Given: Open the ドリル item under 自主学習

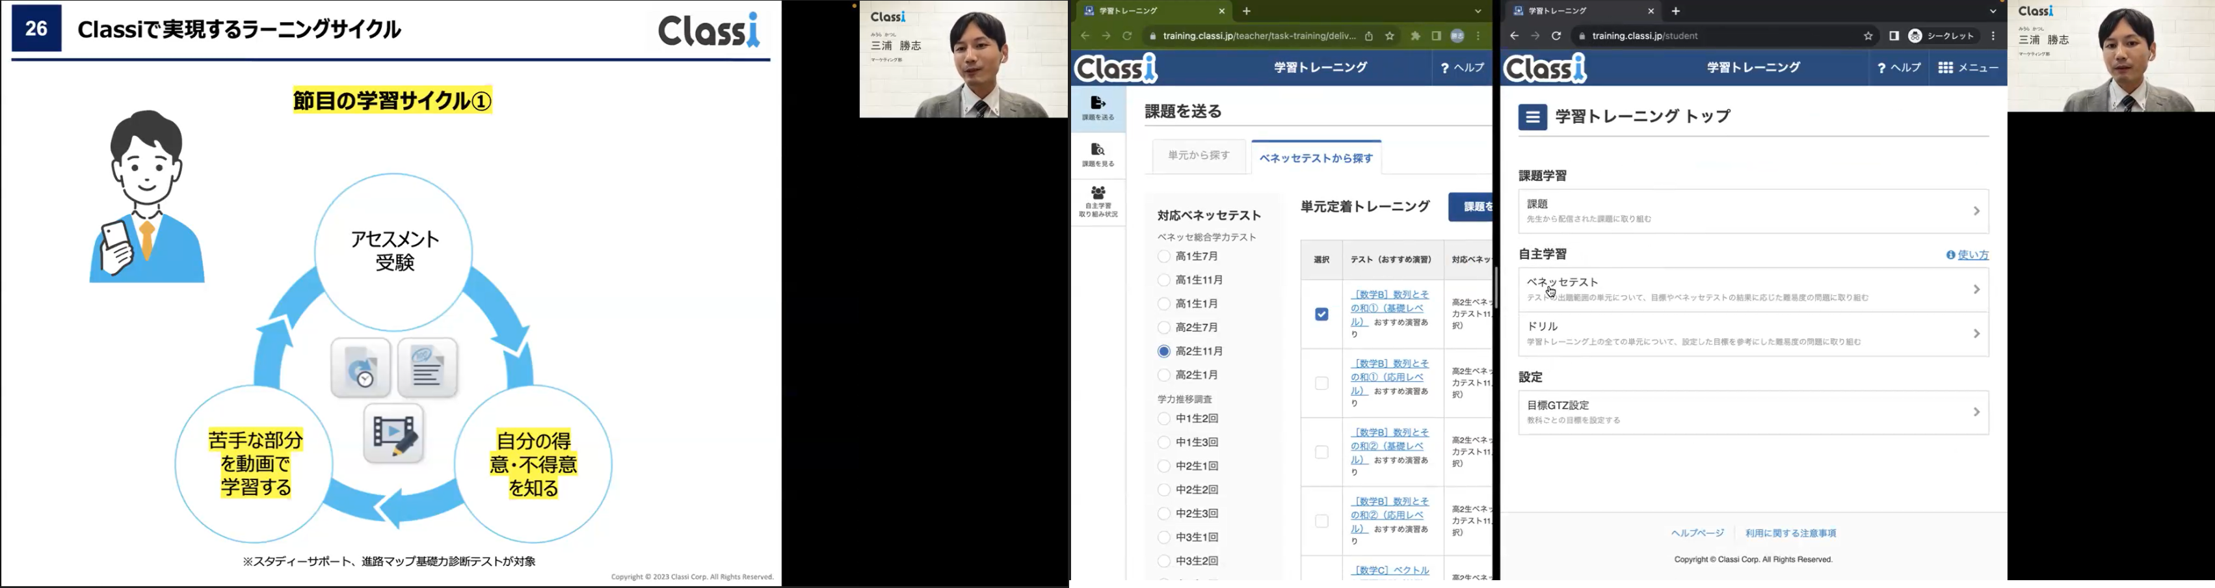Looking at the screenshot, I should coord(1753,334).
